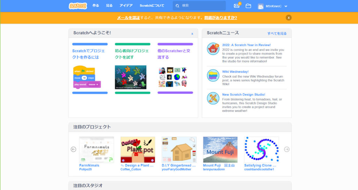The height and width of the screenshot is (190, 358).
Task: Open the FarmNimals project thumbnail
Action: tap(97, 150)
